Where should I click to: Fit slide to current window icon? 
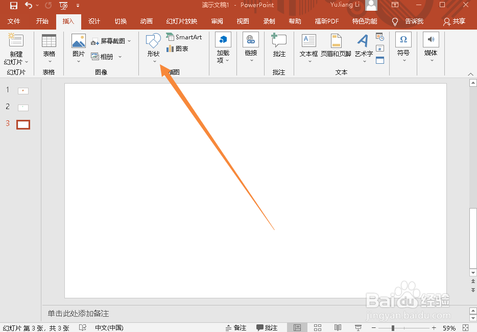point(465,327)
